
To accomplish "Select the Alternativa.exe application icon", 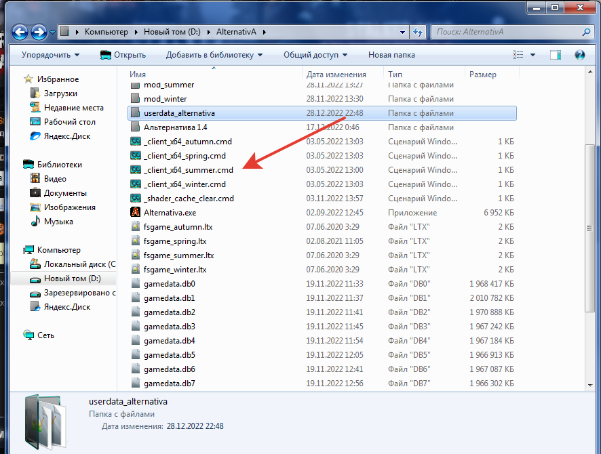I will [x=135, y=213].
